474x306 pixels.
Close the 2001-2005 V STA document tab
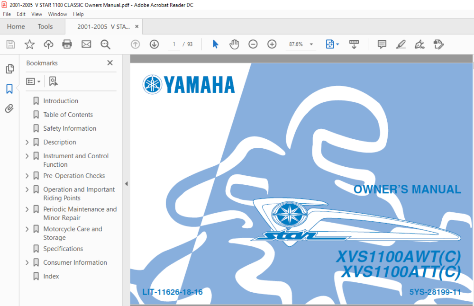[x=137, y=27]
